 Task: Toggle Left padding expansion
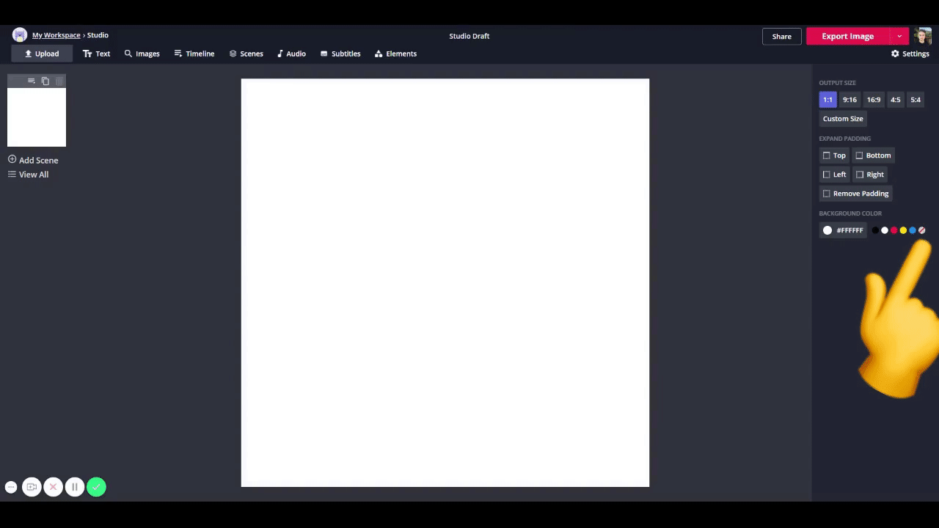834,175
